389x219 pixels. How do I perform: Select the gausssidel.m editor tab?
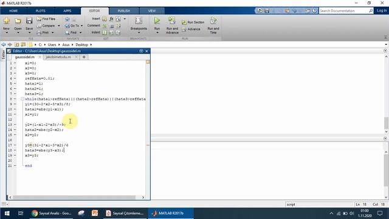[24, 57]
